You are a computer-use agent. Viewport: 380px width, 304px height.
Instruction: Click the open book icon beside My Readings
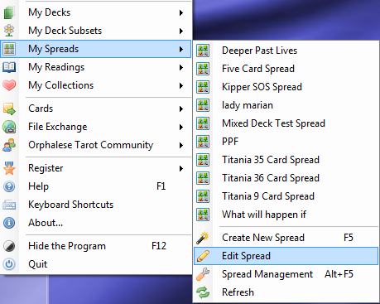9,67
